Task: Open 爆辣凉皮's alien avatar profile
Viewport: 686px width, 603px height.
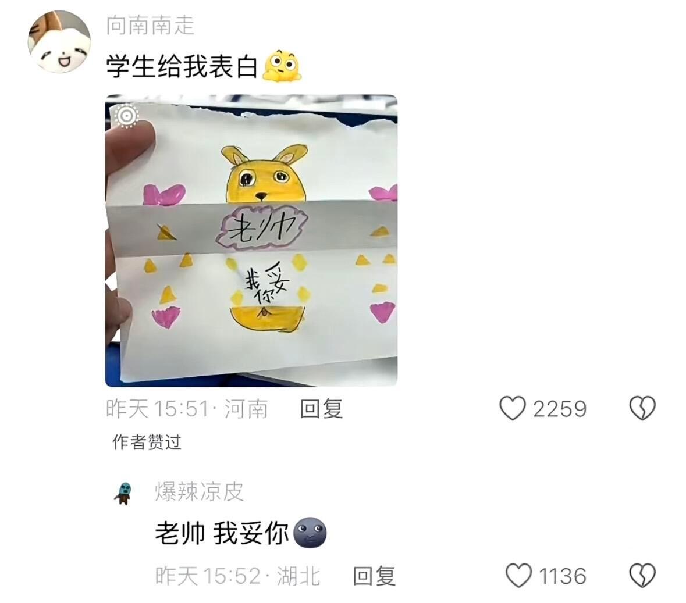Action: click(124, 493)
